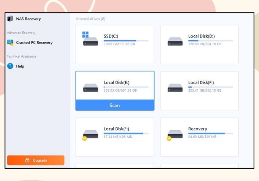The image size is (259, 181).
Task: Click the Recovery partition drive icon
Action: click(x=175, y=135)
